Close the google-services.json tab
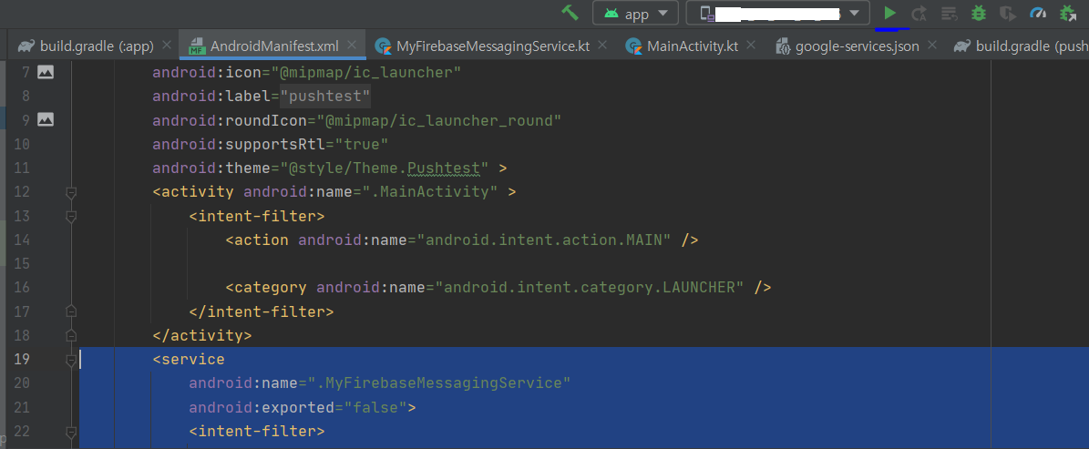Screen dimensions: 1089x449 point(932,46)
